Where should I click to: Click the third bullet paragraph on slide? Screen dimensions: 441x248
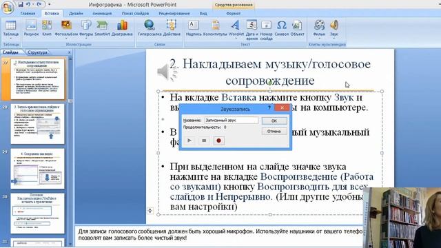(x=271, y=187)
